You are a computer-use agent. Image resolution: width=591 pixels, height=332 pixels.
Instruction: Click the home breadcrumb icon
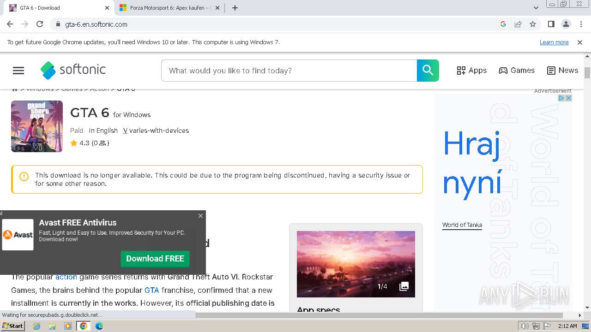point(15,89)
